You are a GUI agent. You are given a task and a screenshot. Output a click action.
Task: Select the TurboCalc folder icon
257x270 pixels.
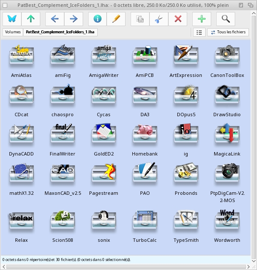(145, 222)
